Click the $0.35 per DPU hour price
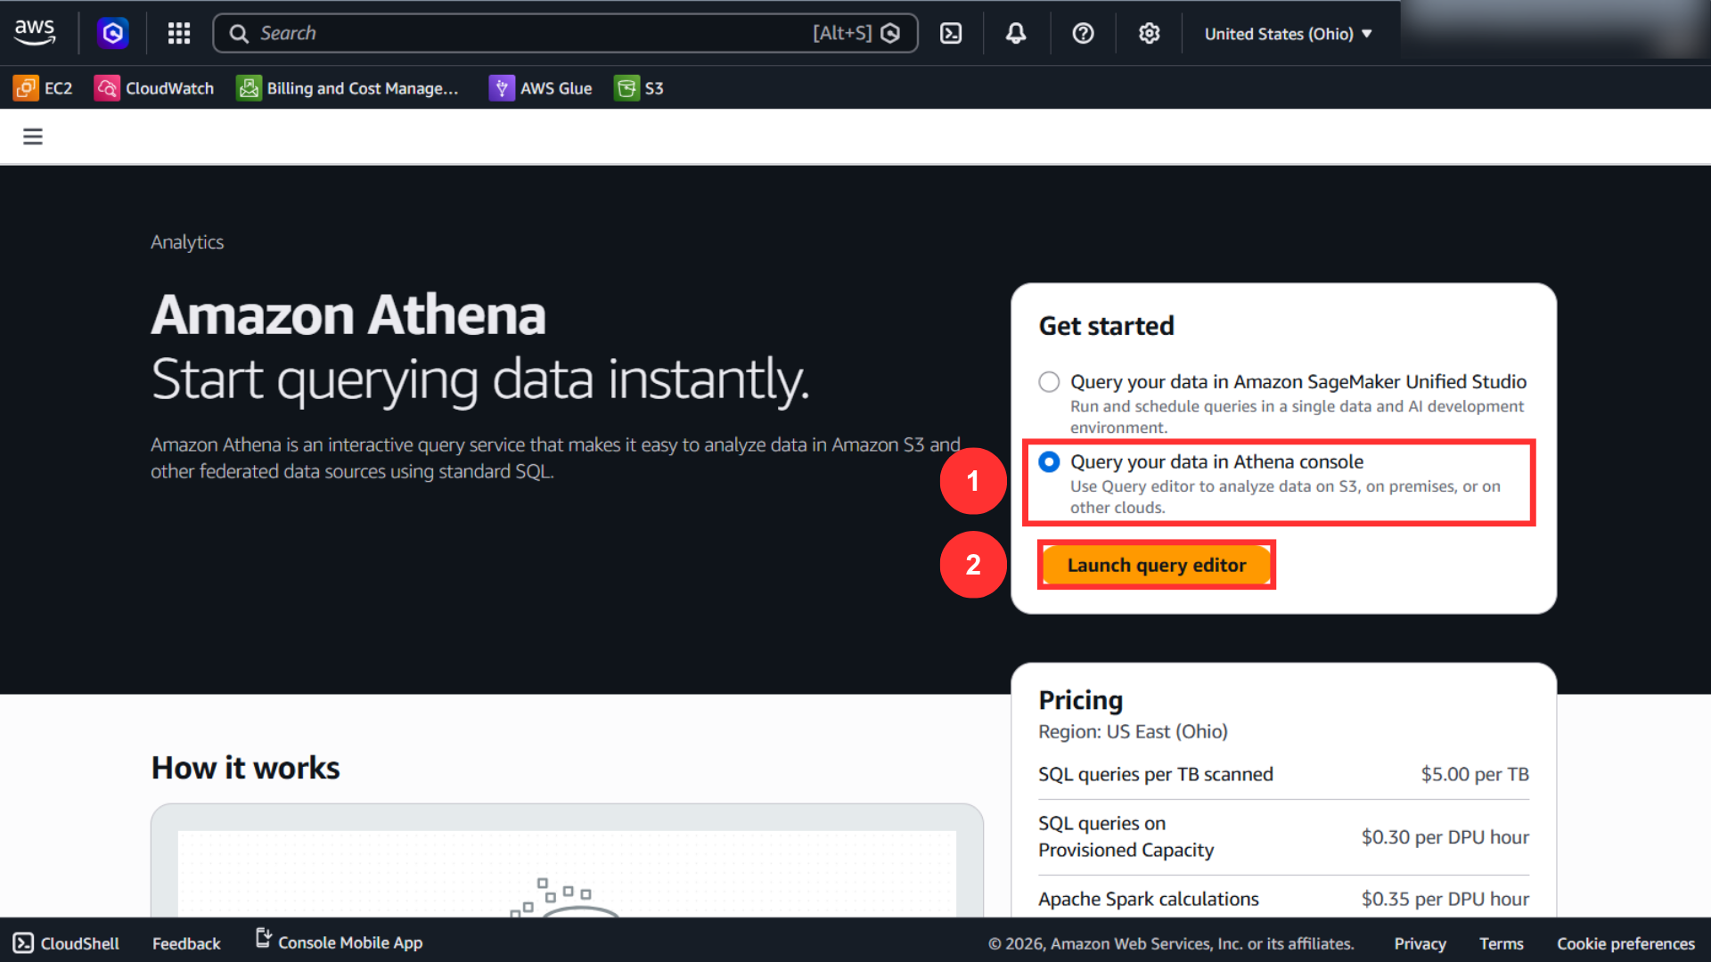The width and height of the screenshot is (1711, 962). tap(1445, 899)
